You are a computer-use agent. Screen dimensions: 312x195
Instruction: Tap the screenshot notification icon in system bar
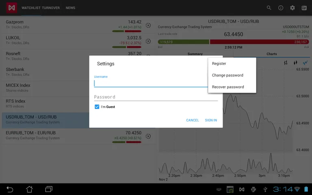pyautogui.click(x=230, y=189)
